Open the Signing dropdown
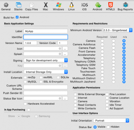This screenshot has width=134, height=130. 46,60
